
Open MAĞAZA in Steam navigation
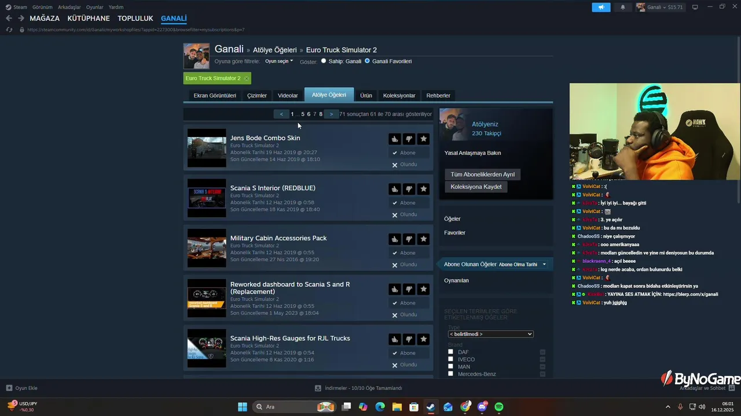[x=45, y=18]
